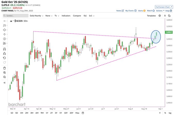This screenshot has height=115, width=175.
Task: Open the calendar date range picker
Action: [83, 113]
